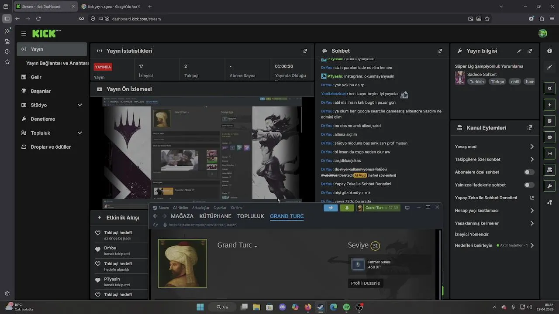Click the pencil icon in right rail

[x=549, y=67]
